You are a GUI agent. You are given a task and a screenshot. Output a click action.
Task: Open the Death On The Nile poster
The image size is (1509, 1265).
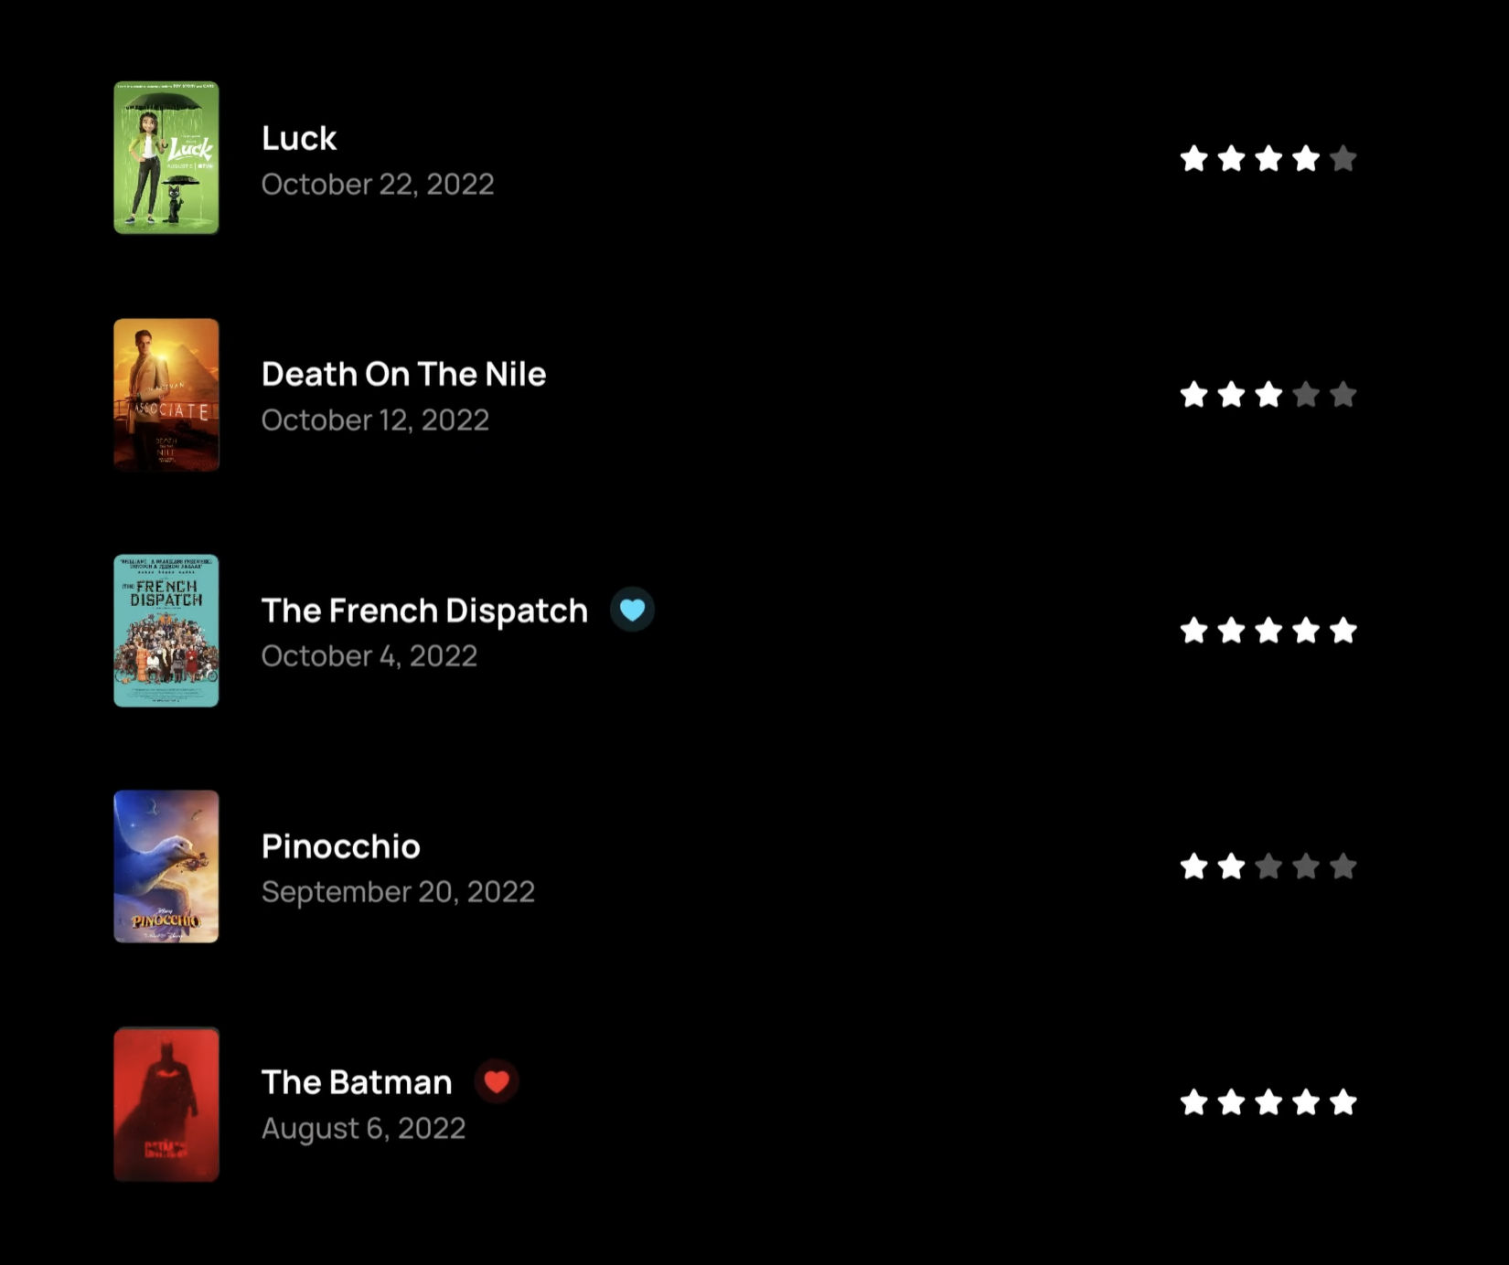[166, 395]
